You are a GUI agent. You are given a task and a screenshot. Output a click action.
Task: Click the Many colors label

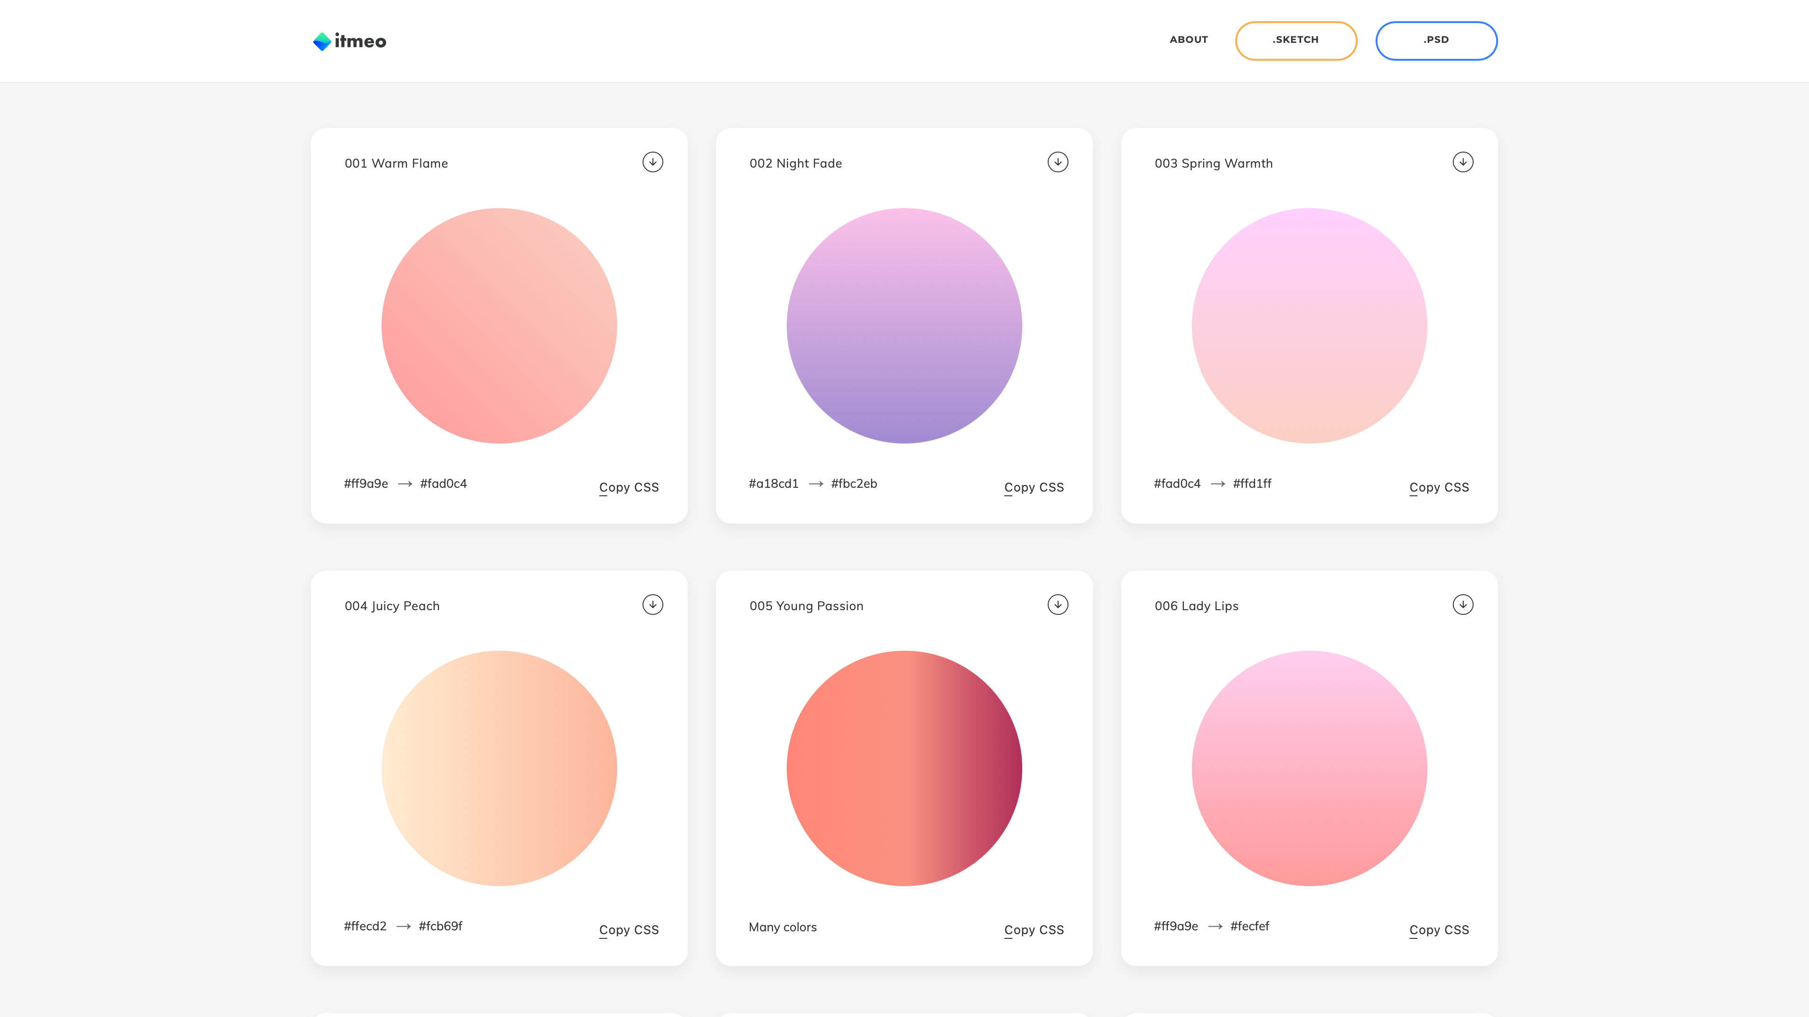(x=782, y=927)
